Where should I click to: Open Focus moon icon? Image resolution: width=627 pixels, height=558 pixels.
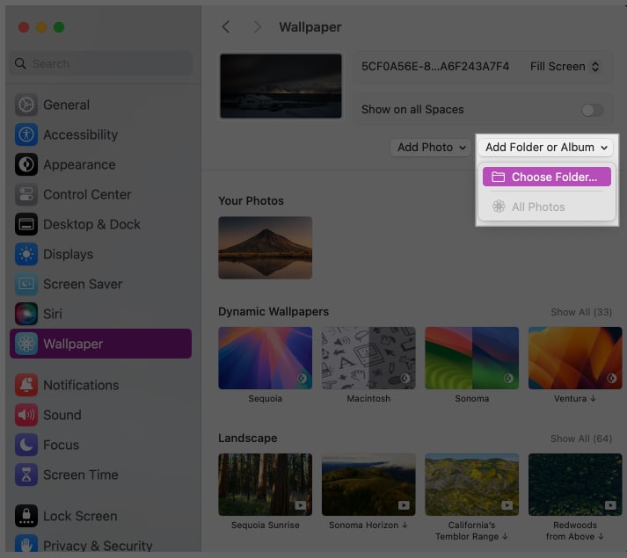pyautogui.click(x=26, y=445)
